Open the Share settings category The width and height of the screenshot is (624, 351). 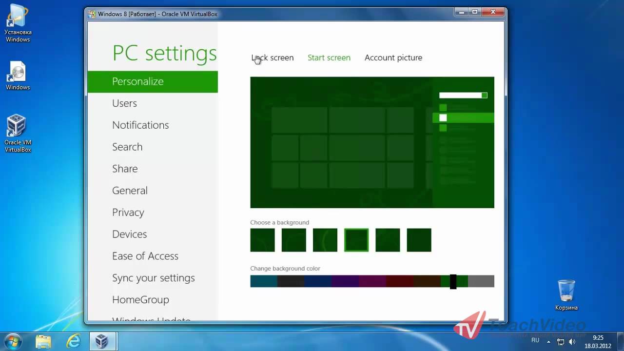pos(125,169)
